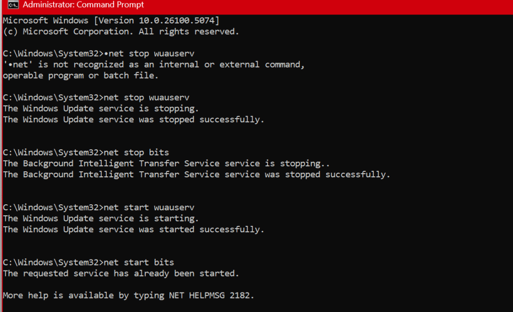Select the 'net stop bits' command text
This screenshot has width=513, height=312.
point(139,152)
